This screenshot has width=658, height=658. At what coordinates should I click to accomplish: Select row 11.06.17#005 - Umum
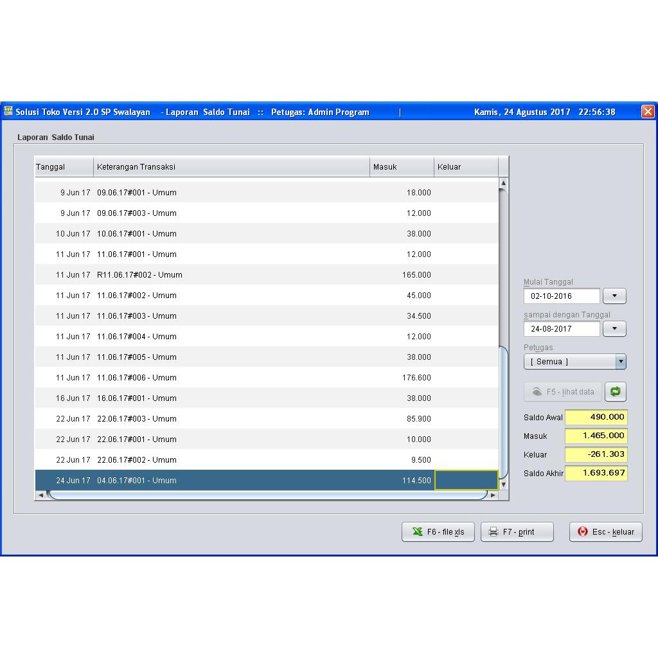click(267, 357)
